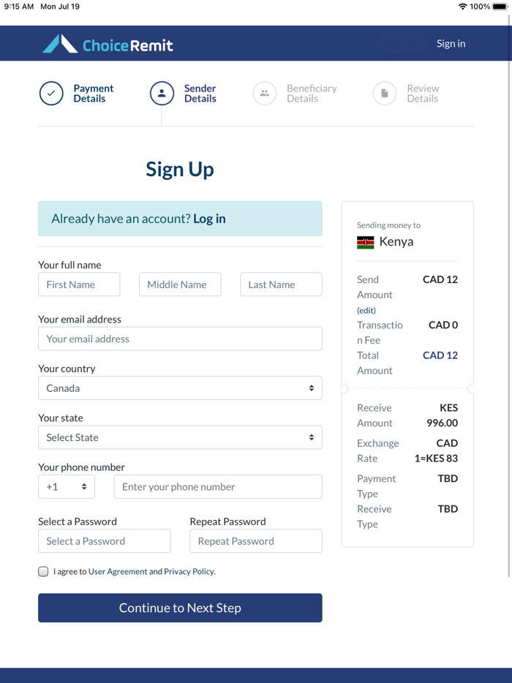Click the Beneficiary Details group icon
Screen dimensions: 512x683
coord(265,93)
